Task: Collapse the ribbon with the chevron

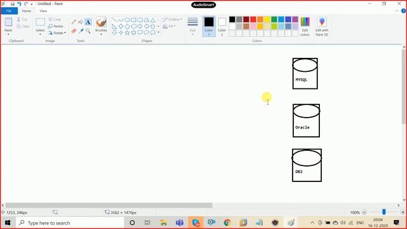Action: 397,11
